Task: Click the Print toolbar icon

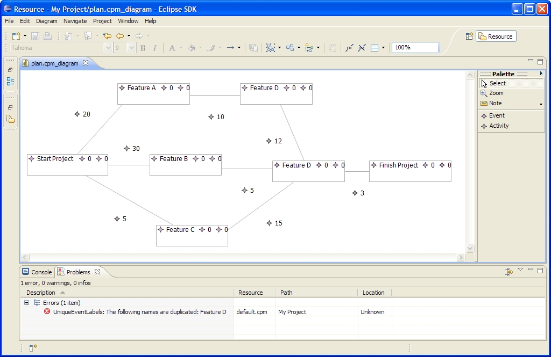Action: pyautogui.click(x=48, y=36)
